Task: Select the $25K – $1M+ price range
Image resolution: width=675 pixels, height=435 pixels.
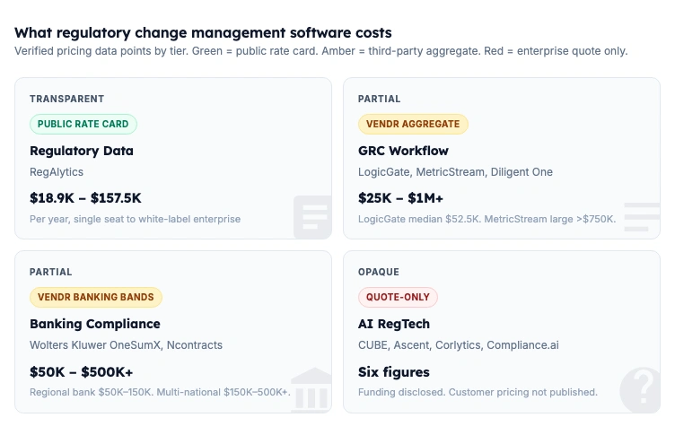Action: pos(400,197)
